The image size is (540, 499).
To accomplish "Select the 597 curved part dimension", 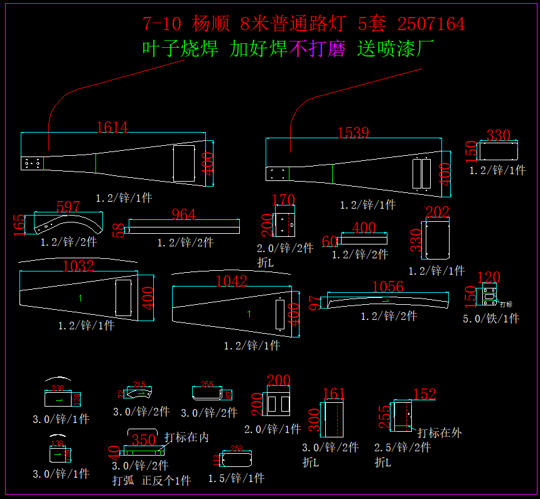I will 68,207.
